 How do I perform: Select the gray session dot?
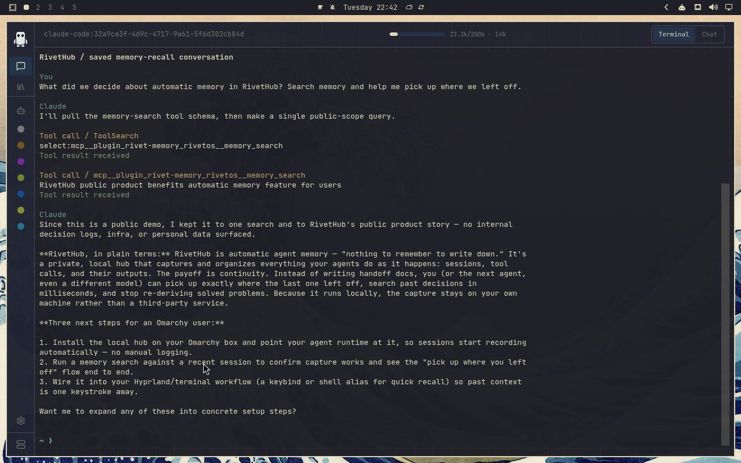[x=21, y=129]
